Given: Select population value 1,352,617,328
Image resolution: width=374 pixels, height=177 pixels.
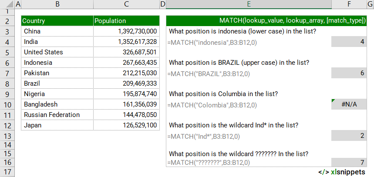Looking at the screenshot, I should pyautogui.click(x=126, y=42).
